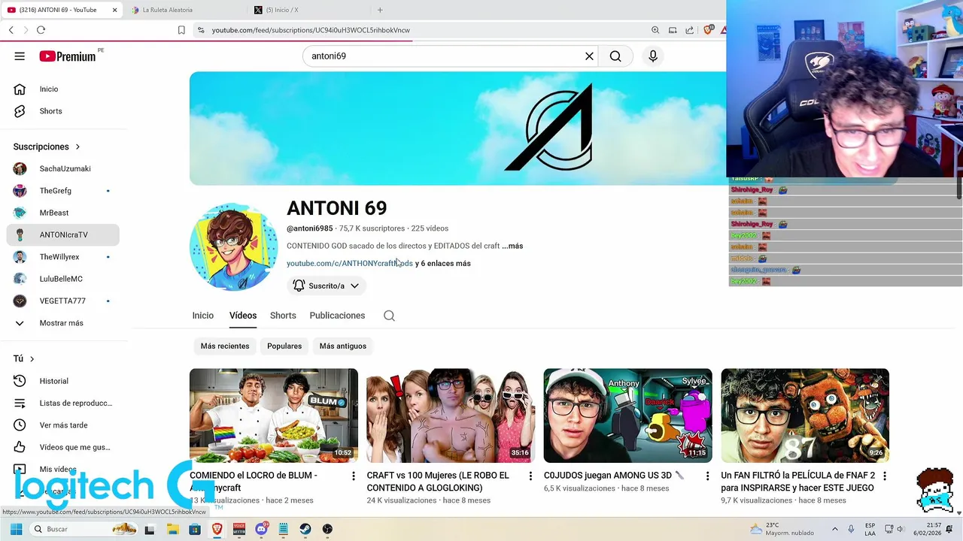Show the y 6 enlaces más links
The height and width of the screenshot is (541, 963).
pos(443,264)
